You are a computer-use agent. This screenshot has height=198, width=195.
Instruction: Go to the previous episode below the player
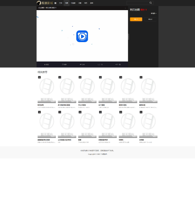100,65
